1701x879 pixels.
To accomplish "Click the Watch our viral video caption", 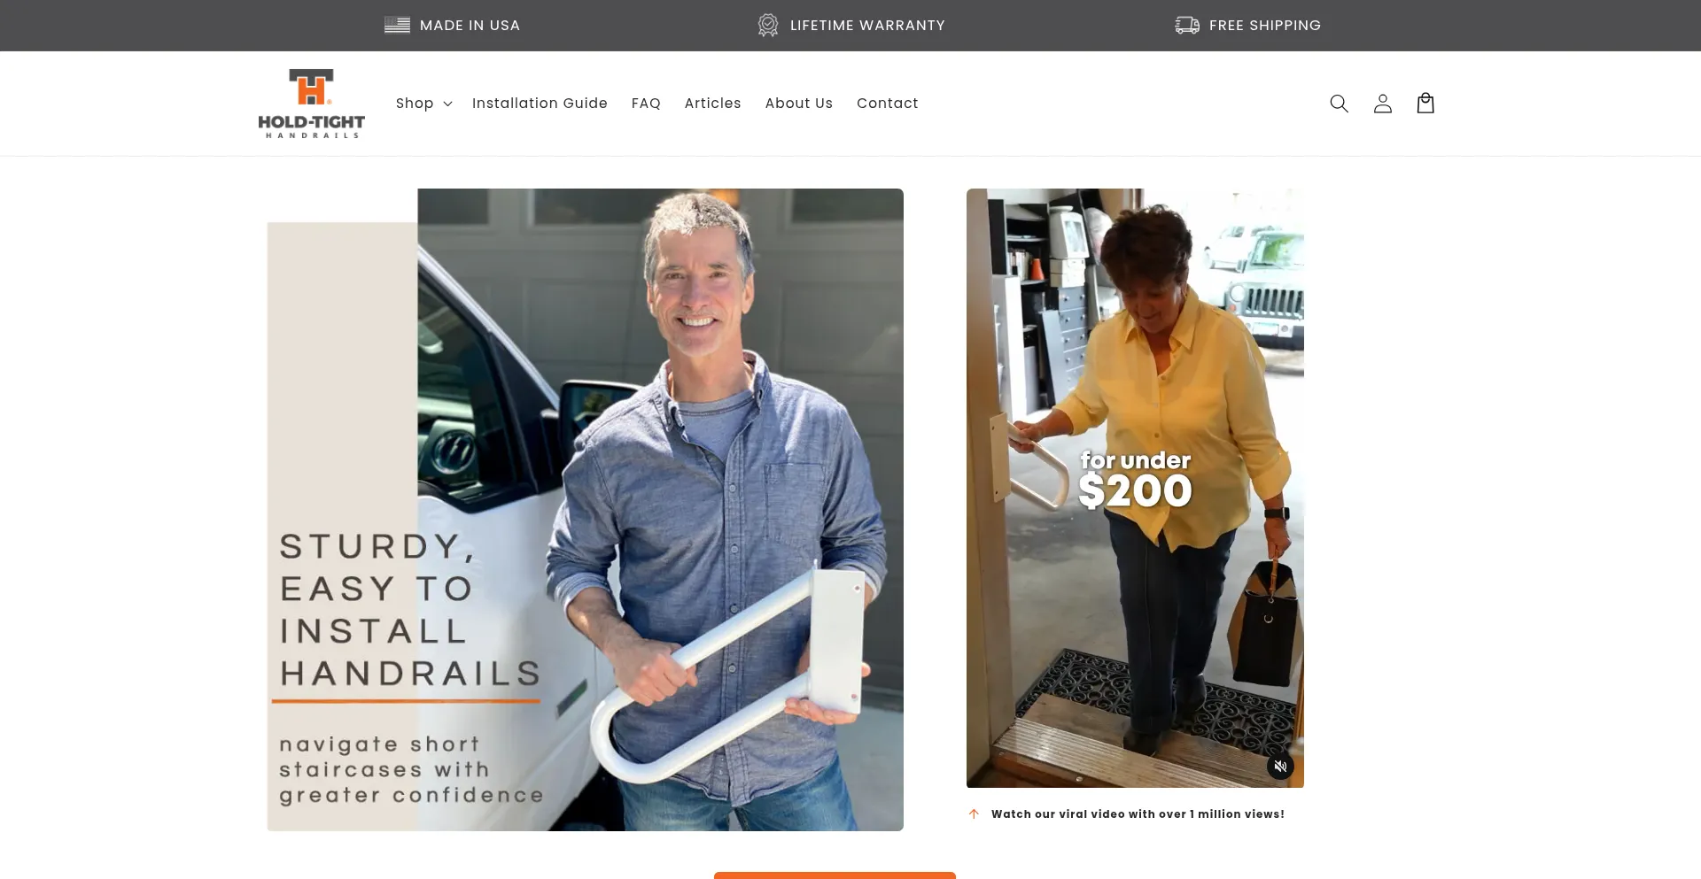I will [x=1138, y=813].
